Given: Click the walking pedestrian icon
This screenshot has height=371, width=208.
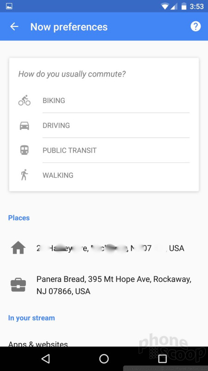Looking at the screenshot, I should 24,175.
